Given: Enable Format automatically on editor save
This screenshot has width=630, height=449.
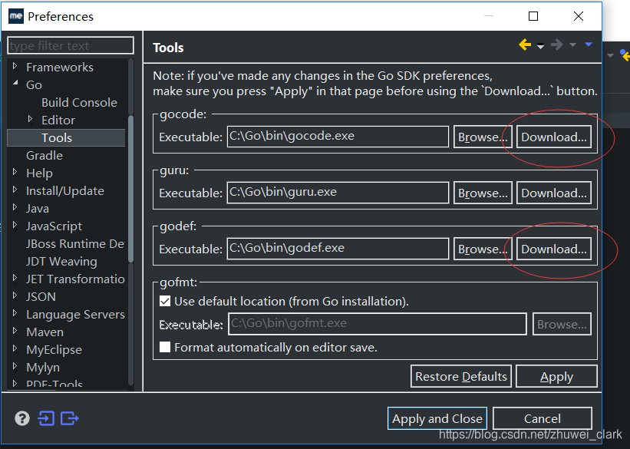Looking at the screenshot, I should coord(164,346).
